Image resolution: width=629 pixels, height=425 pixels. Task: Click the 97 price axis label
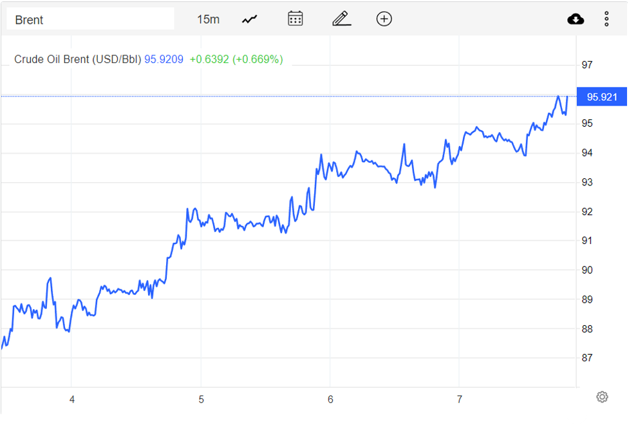pyautogui.click(x=587, y=65)
